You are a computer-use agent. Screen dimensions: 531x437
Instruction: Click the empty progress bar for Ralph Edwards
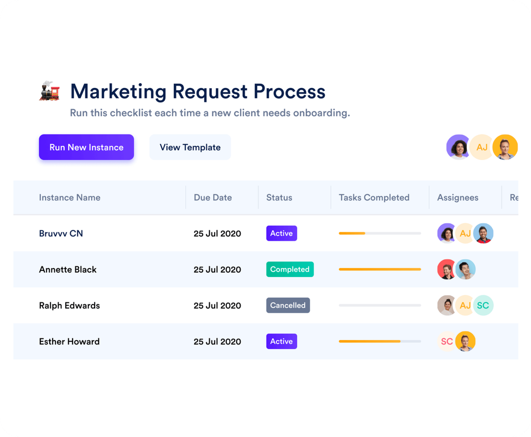pyautogui.click(x=380, y=305)
